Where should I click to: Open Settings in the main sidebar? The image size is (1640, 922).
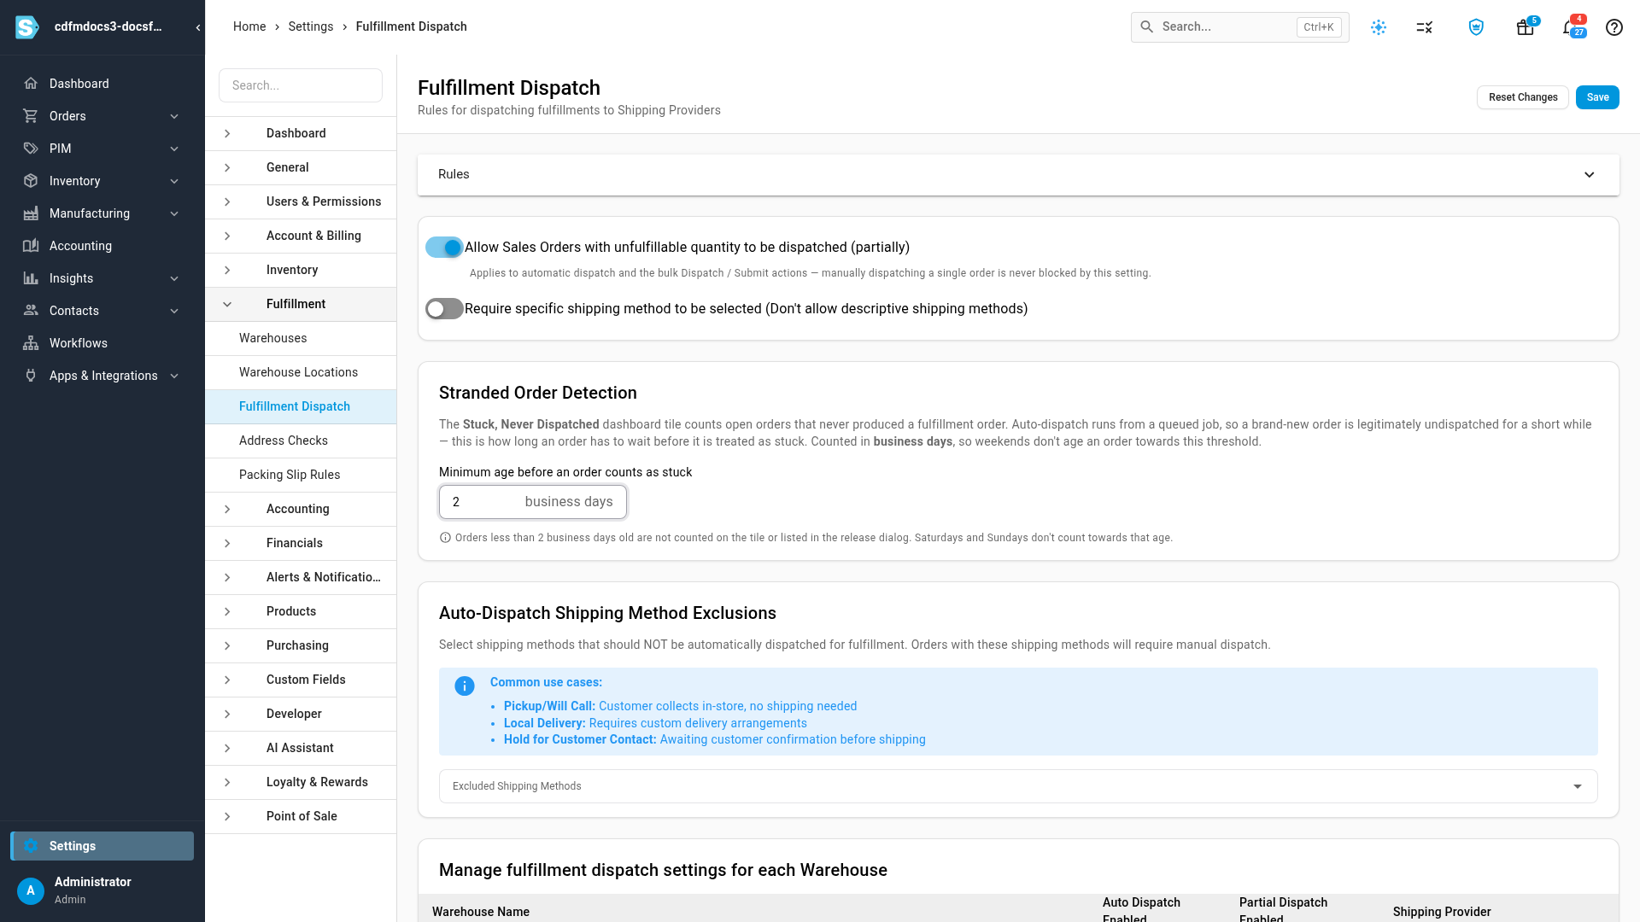pyautogui.click(x=102, y=846)
